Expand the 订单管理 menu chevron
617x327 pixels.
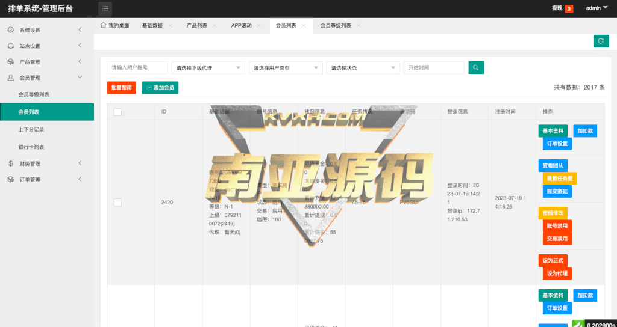point(80,179)
